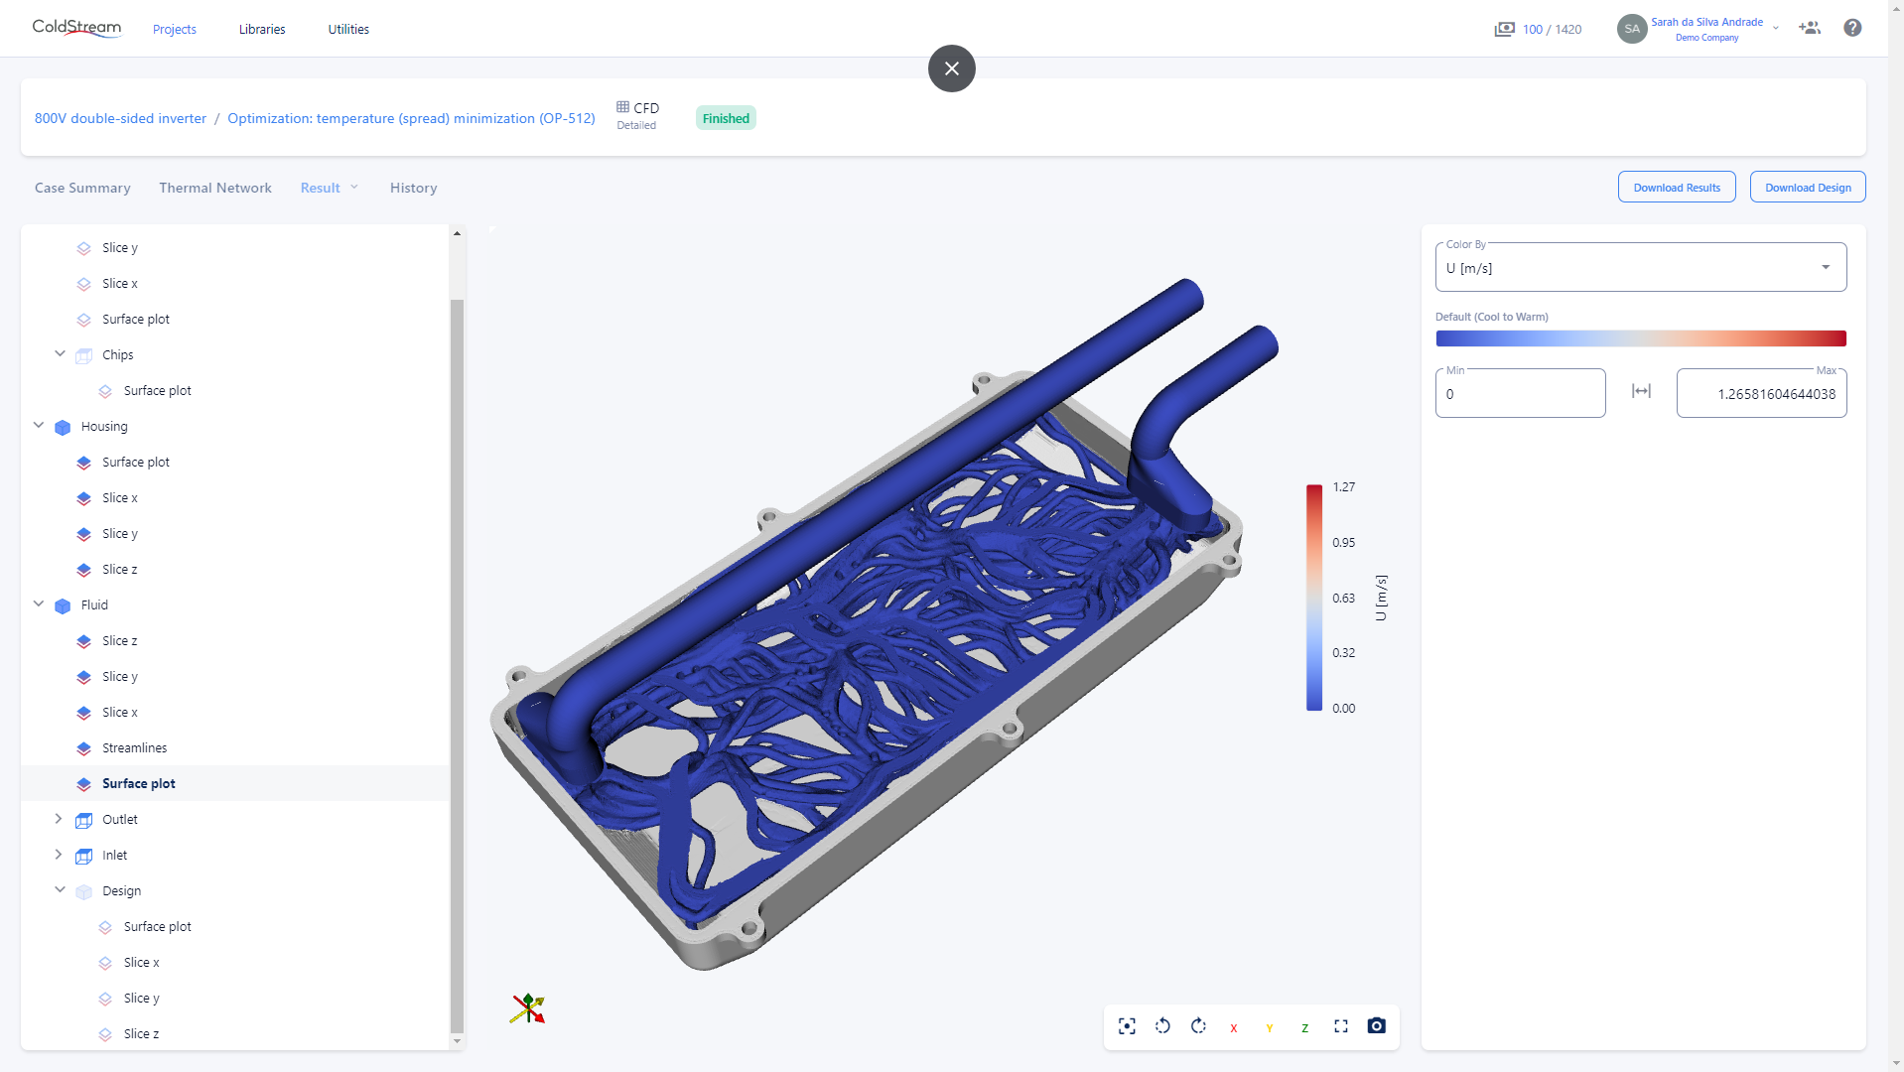This screenshot has width=1904, height=1072.
Task: Open the Projects menu
Action: click(x=175, y=29)
